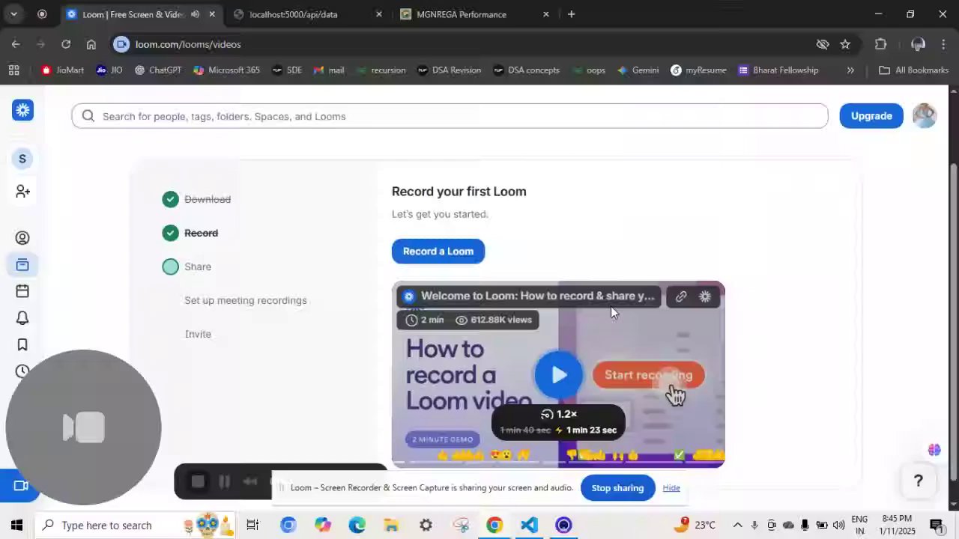959x539 pixels.
Task: Open the Bharat Fellowship bookmark
Action: tap(778, 70)
